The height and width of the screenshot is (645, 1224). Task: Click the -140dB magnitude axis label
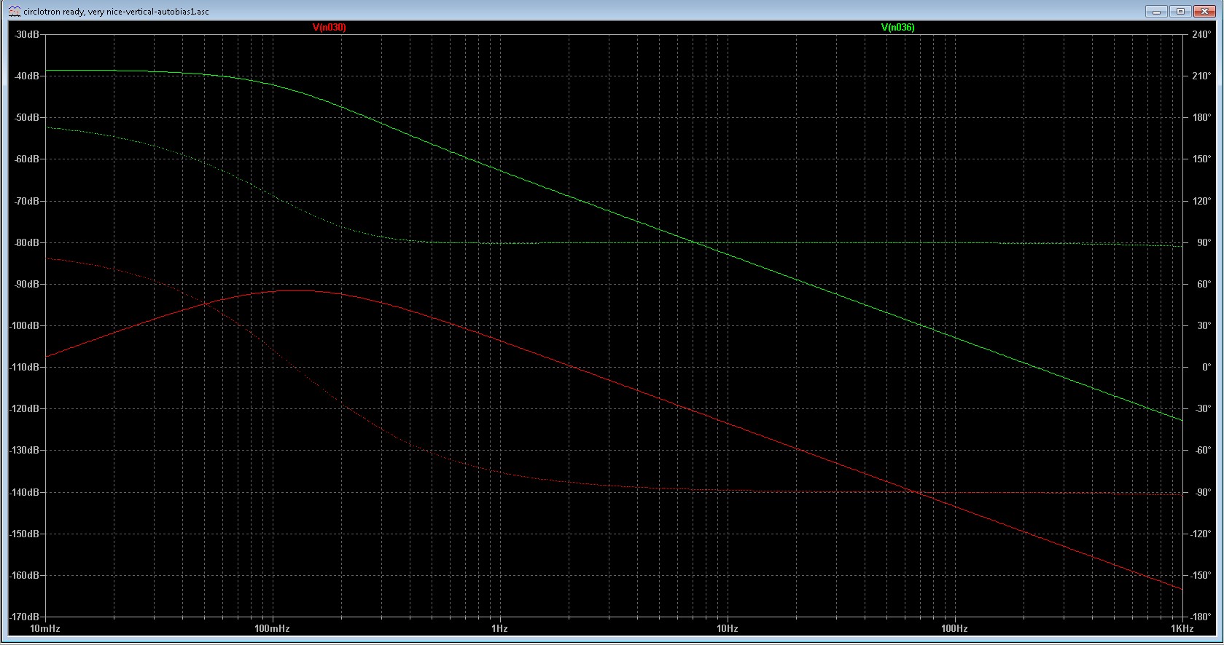click(x=25, y=492)
